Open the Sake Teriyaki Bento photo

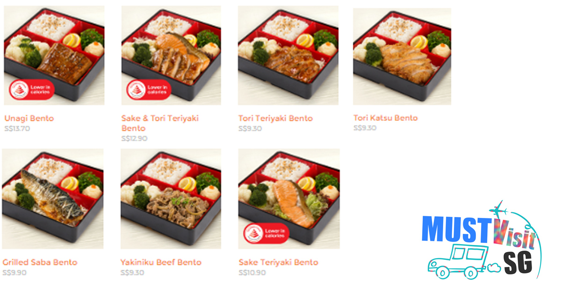pos(289,199)
